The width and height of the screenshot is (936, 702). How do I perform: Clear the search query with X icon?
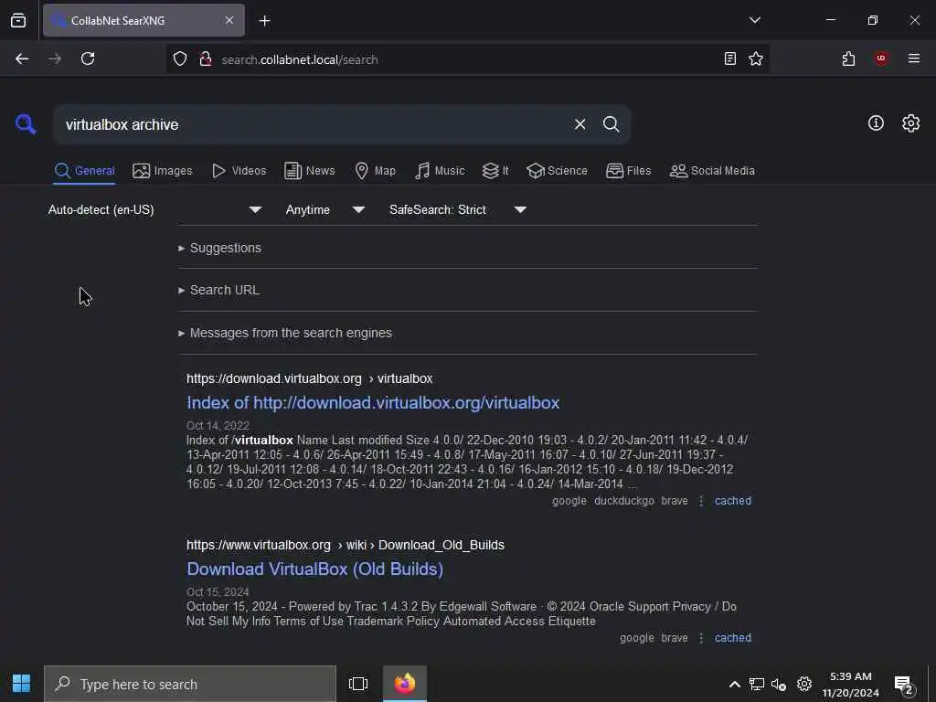[580, 124]
